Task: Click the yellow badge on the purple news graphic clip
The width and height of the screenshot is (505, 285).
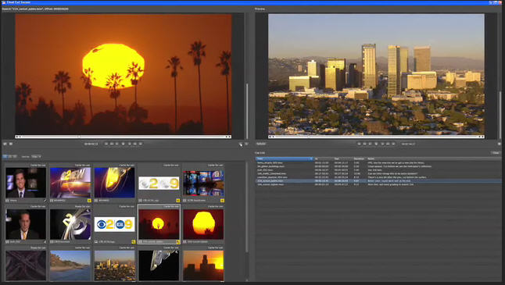Action: [x=89, y=201]
